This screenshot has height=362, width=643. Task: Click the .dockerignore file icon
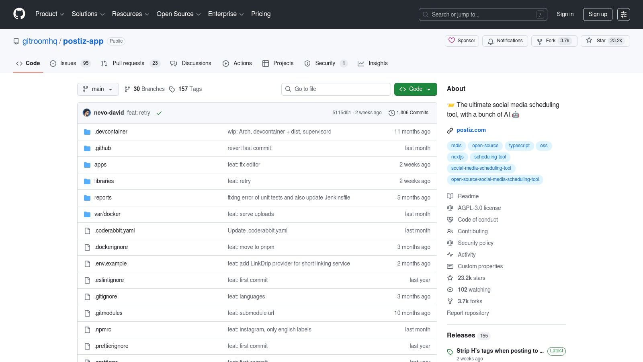87,247
